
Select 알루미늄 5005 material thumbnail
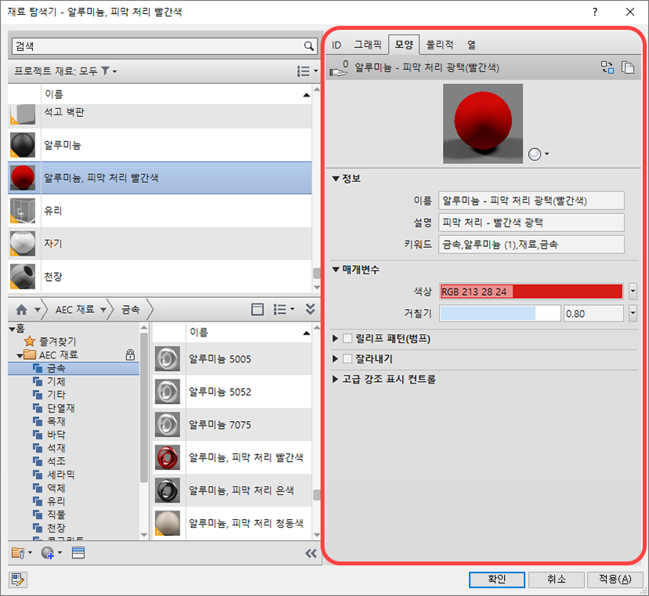click(168, 358)
